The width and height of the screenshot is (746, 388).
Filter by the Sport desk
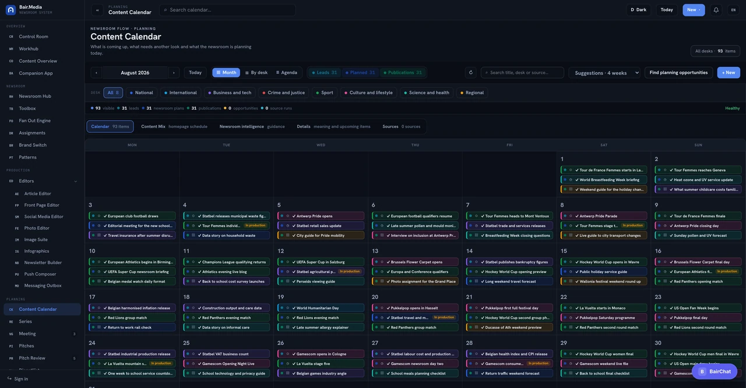325,93
